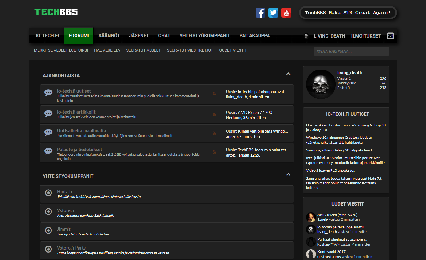Open the 'Kuntavaalit 2017' thread in UUDET VIESTIT
The width and height of the screenshot is (426, 260).
tap(331, 251)
